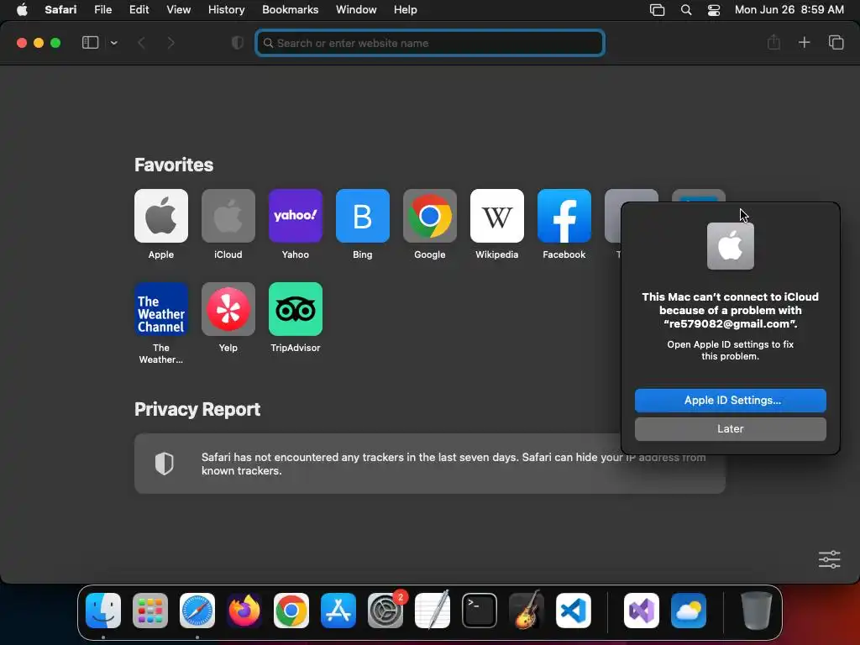Viewport: 860px width, 645px height.
Task: Open the Bing favorite tile
Action: point(363,216)
